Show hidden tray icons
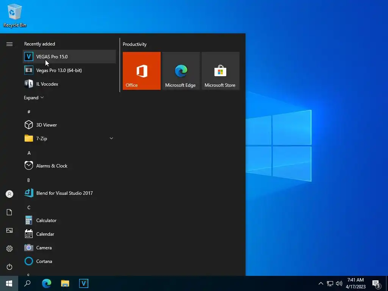 pyautogui.click(x=321, y=283)
